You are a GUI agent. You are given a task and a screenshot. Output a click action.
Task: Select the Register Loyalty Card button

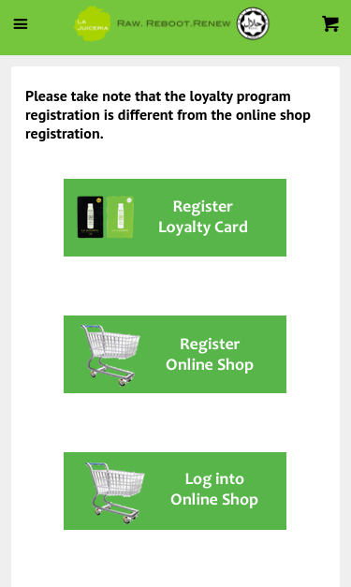[x=175, y=217]
